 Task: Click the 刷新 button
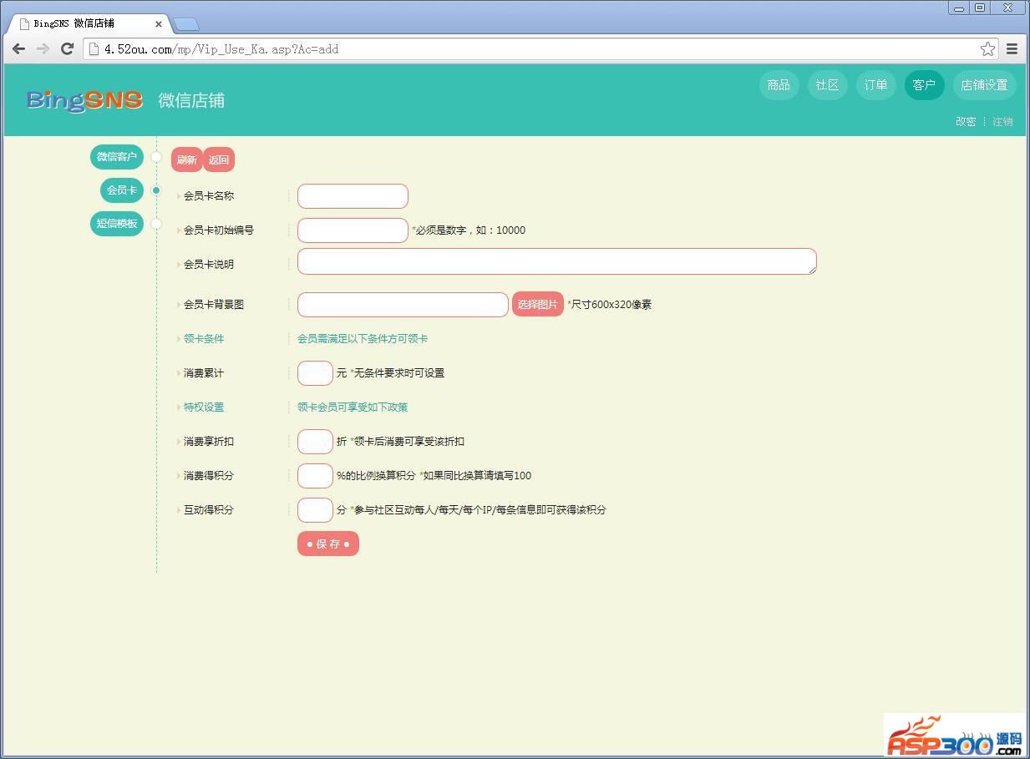tap(186, 160)
